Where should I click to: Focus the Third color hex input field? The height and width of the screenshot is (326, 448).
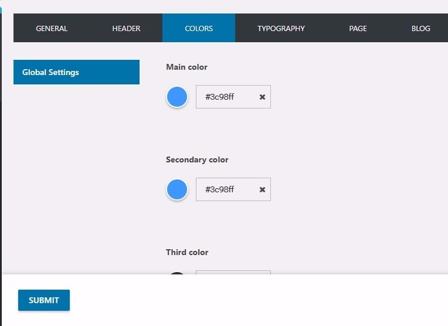coord(233,272)
